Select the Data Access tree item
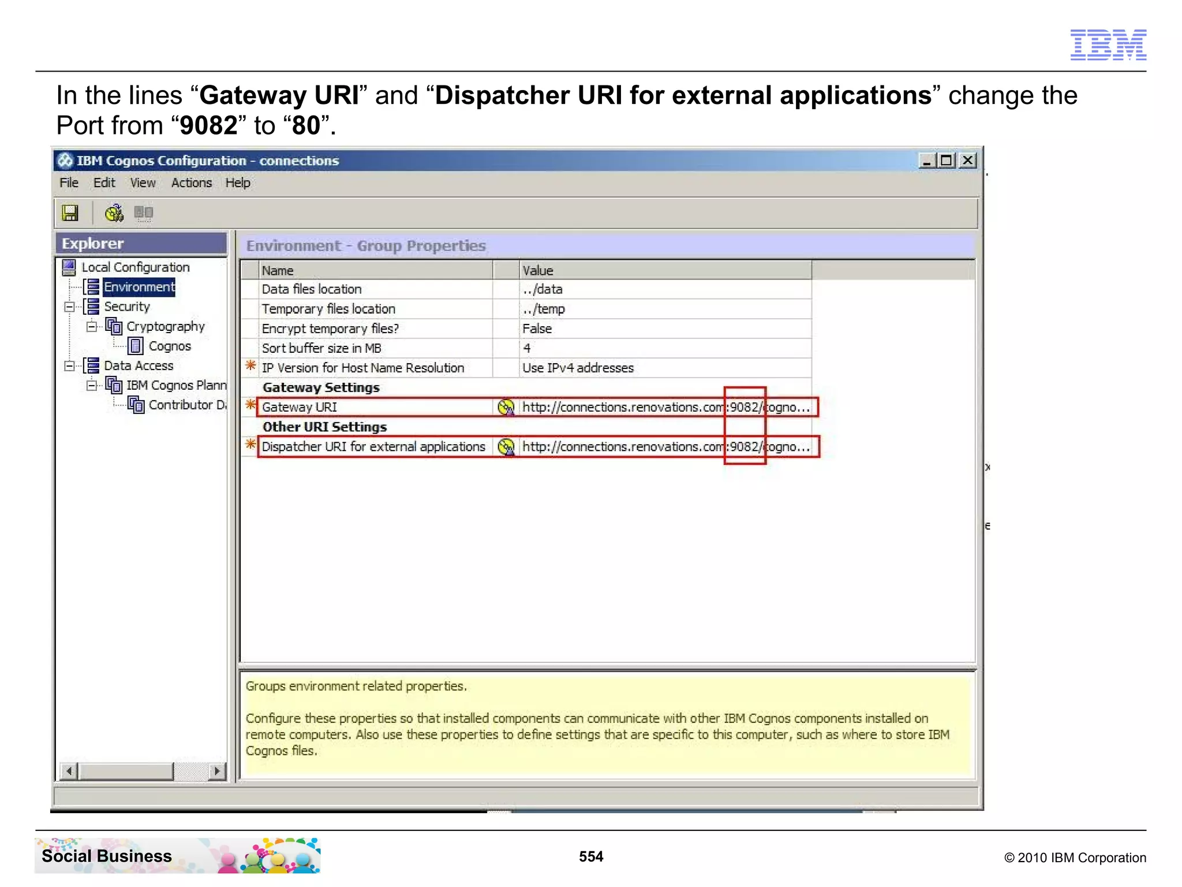This screenshot has width=1182, height=887. 139,366
